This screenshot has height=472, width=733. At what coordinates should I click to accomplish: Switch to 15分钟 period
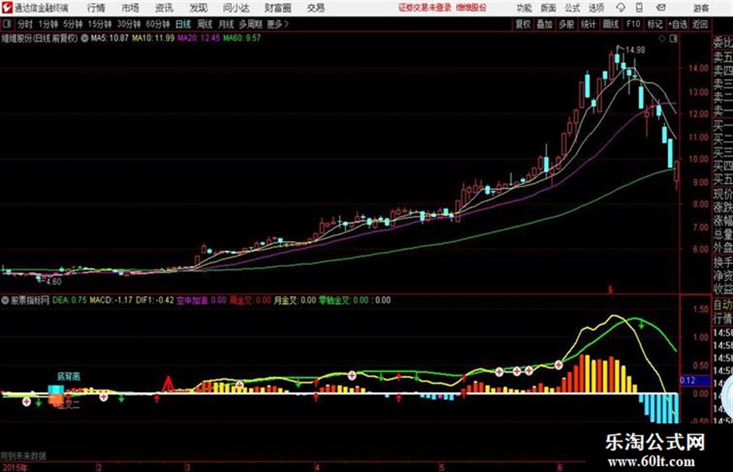(x=100, y=24)
